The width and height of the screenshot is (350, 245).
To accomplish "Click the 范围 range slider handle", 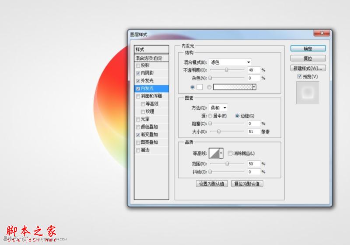I will click(227, 164).
